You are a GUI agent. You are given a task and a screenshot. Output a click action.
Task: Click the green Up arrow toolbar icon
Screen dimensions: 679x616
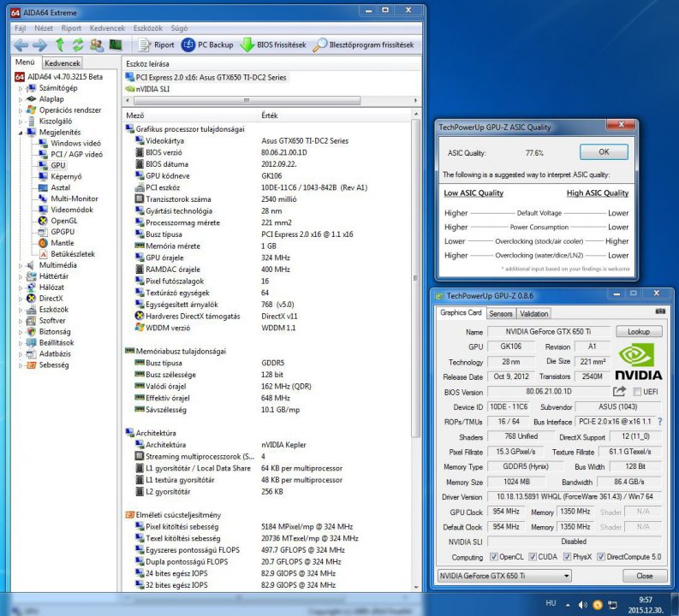[x=60, y=44]
